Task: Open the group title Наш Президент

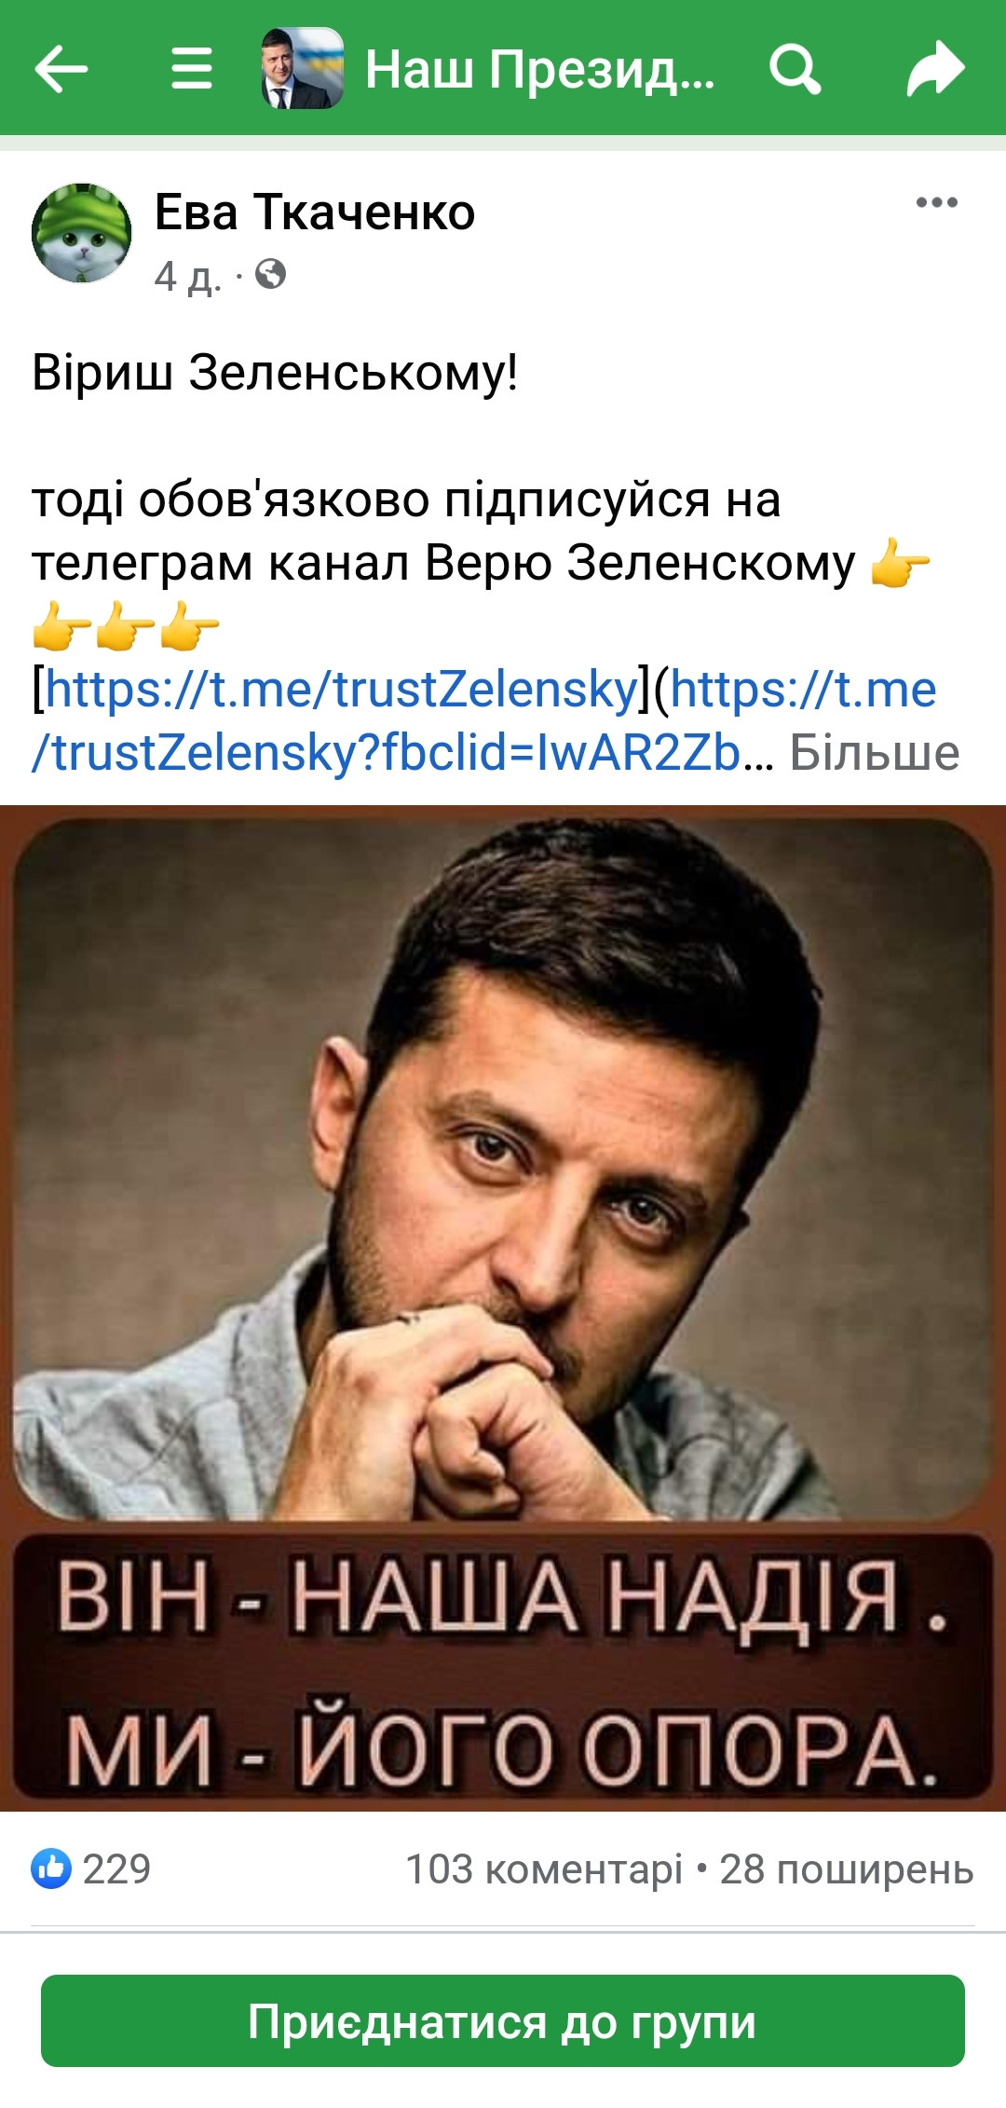Action: (x=540, y=69)
